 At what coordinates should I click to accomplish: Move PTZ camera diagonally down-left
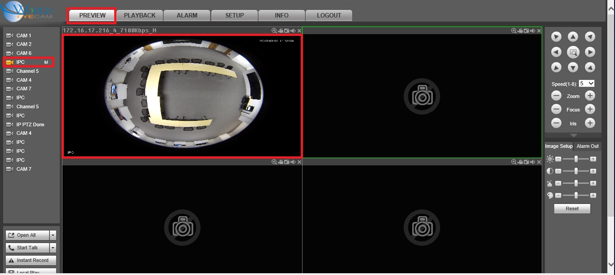pos(557,67)
